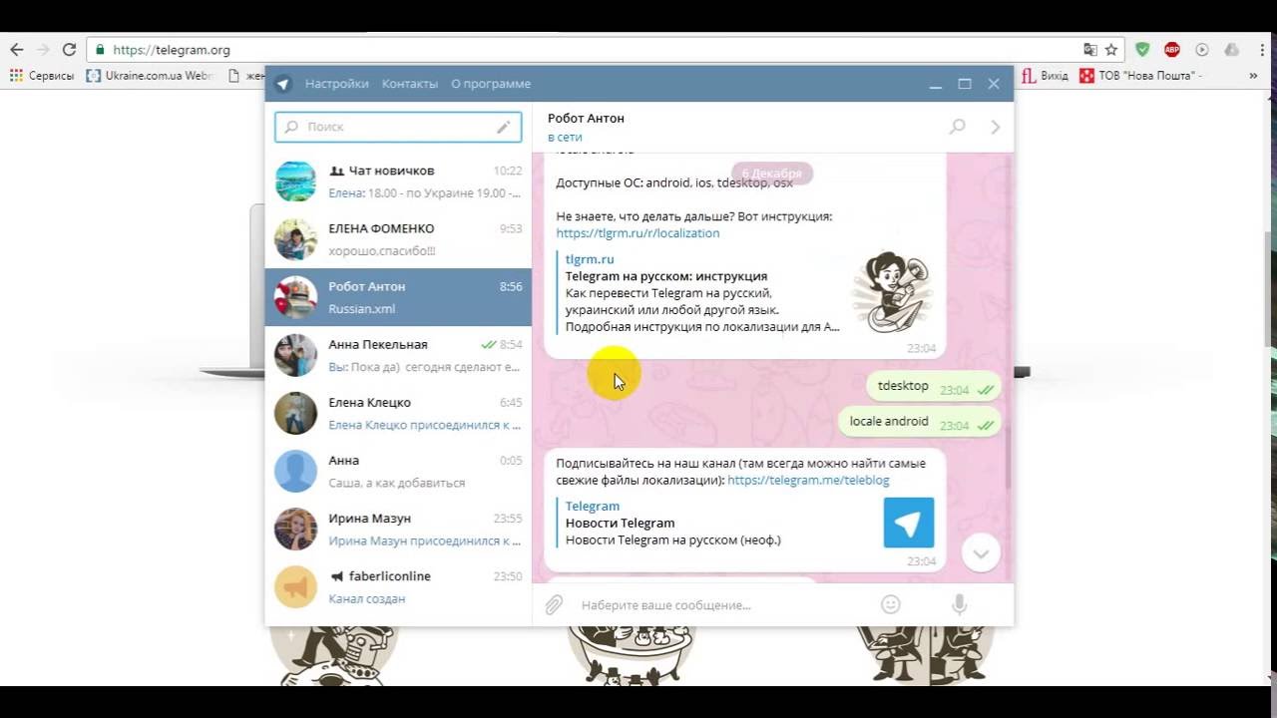The image size is (1277, 718).
Task: Click the group icon beside Чат новичков
Action: click(336, 171)
